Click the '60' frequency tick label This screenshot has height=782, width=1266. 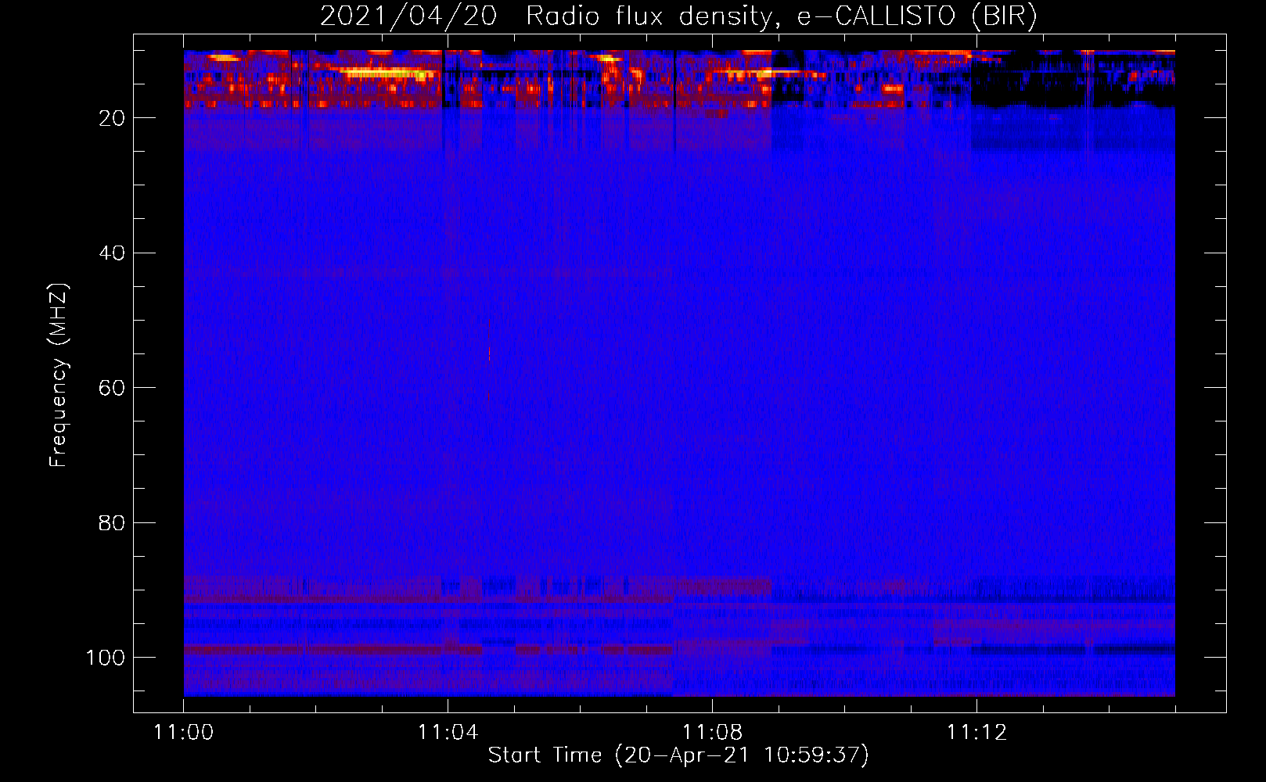112,388
